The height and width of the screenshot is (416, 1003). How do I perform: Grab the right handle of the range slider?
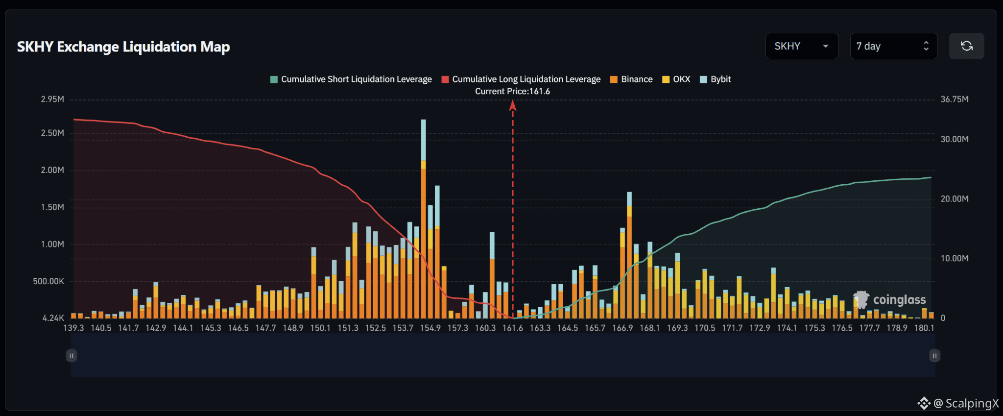click(934, 356)
